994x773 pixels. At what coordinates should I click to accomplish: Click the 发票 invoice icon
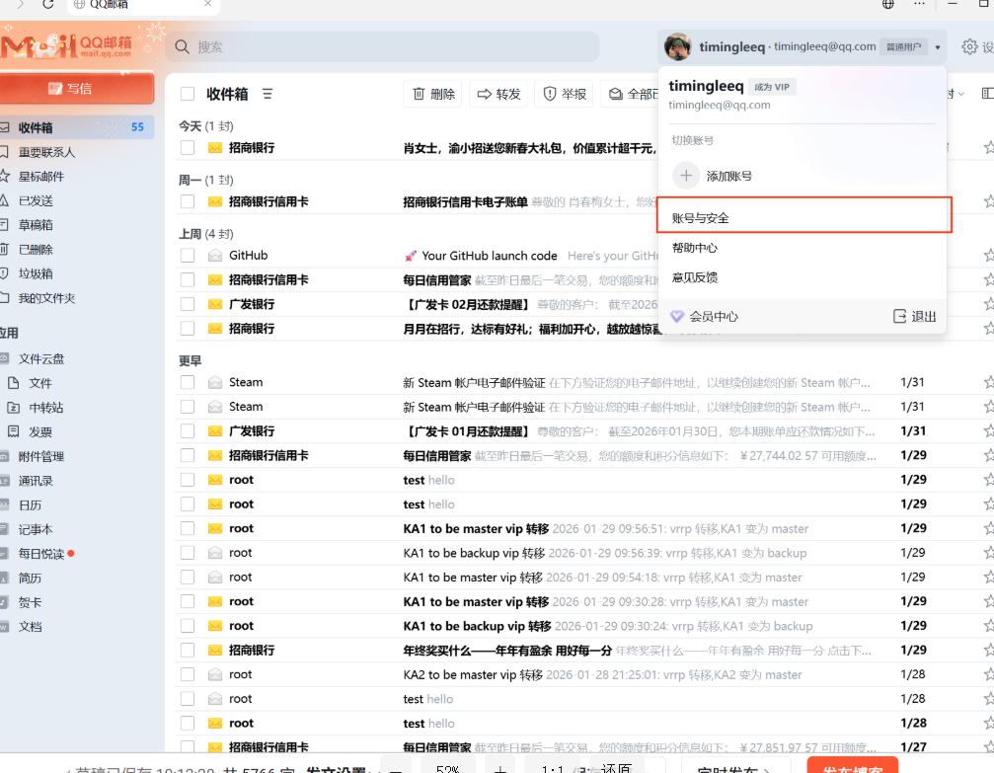tap(13, 431)
